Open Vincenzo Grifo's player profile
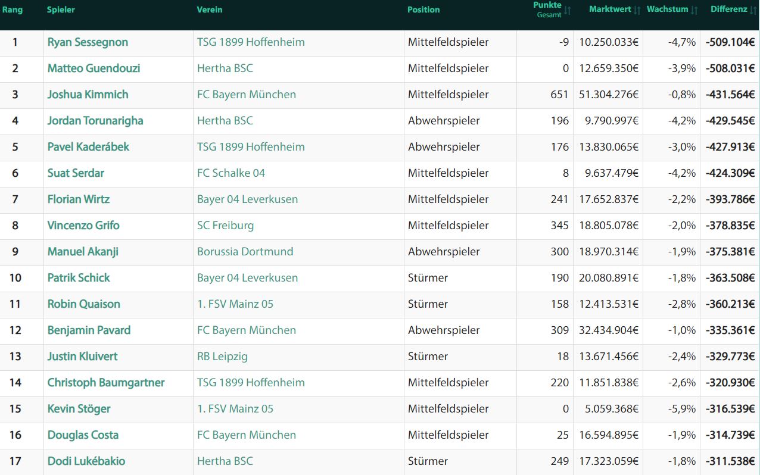This screenshot has height=475, width=760. [83, 226]
